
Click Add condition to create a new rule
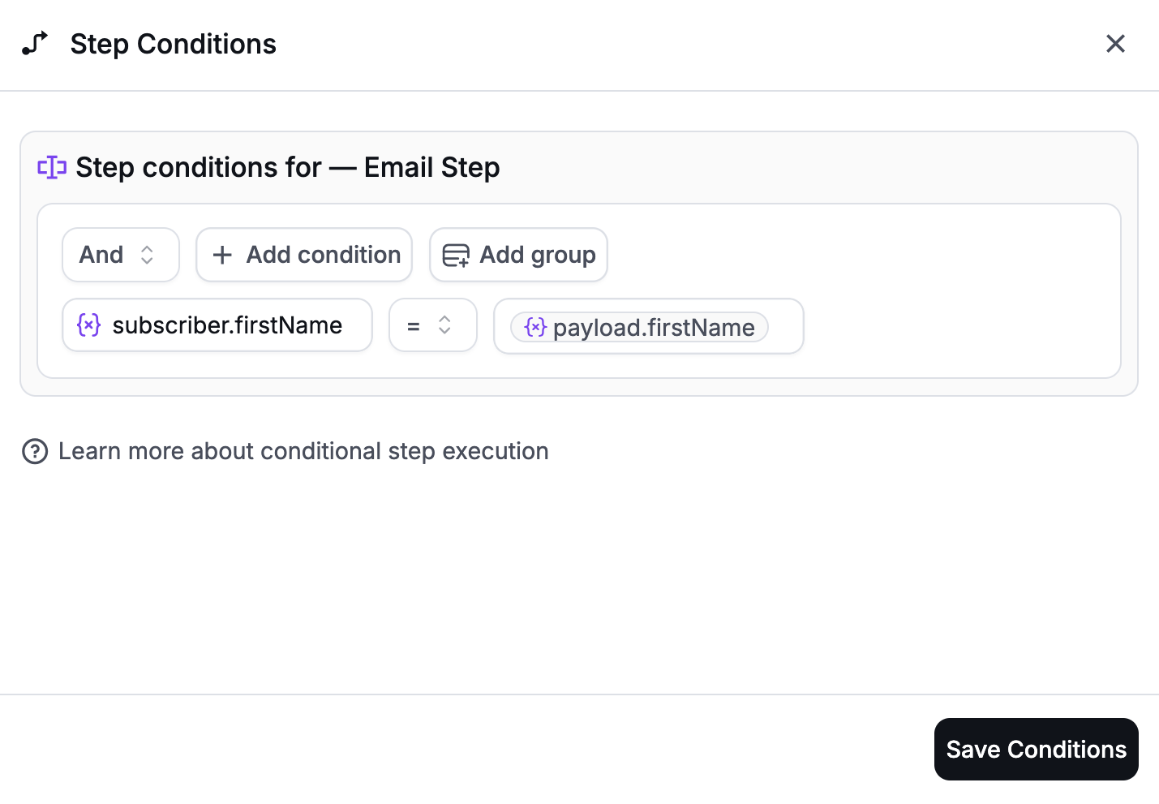pyautogui.click(x=303, y=255)
